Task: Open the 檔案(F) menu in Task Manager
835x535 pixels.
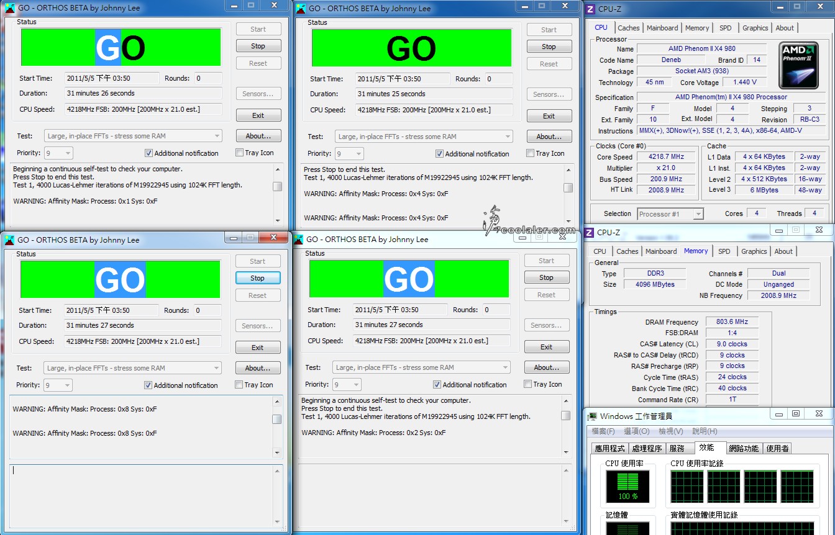Action: click(x=603, y=431)
